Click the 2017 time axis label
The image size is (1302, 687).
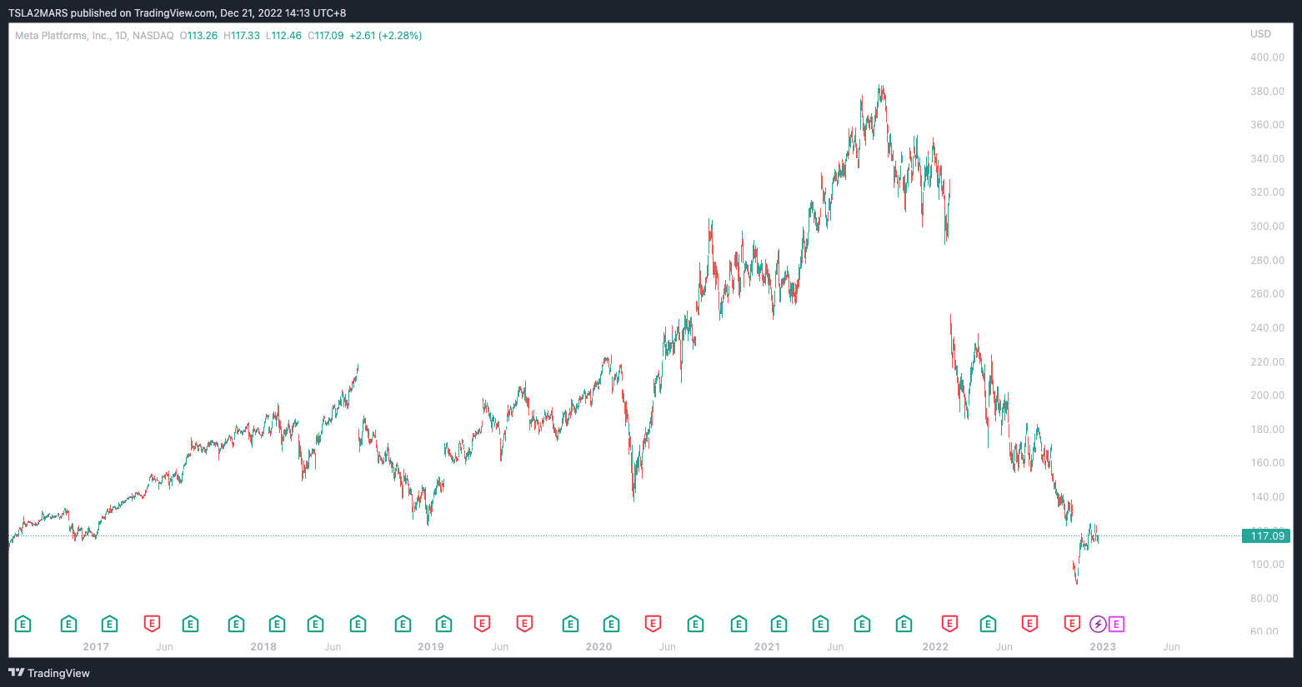coord(96,647)
